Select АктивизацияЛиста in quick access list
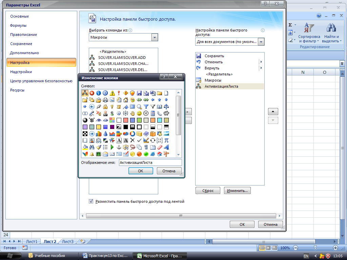The image size is (347, 260). [230, 86]
